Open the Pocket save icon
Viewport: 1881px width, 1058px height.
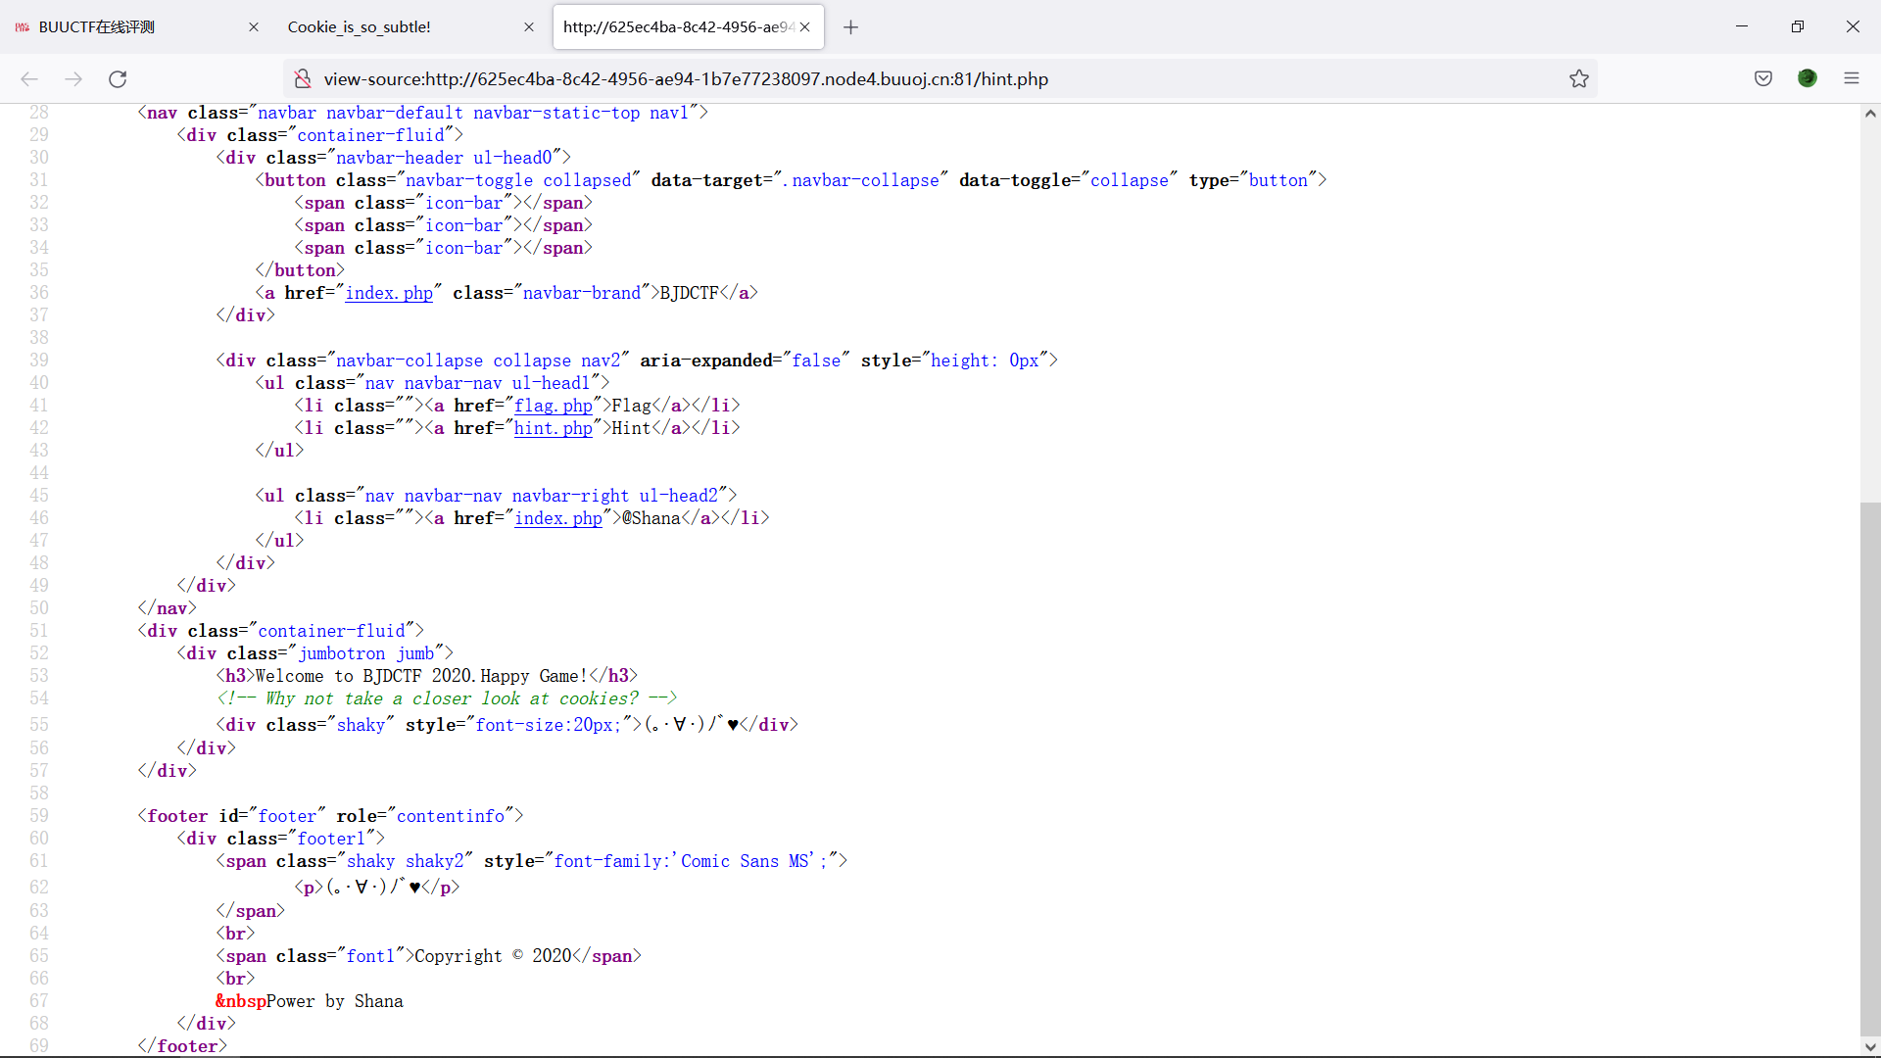[x=1762, y=79]
